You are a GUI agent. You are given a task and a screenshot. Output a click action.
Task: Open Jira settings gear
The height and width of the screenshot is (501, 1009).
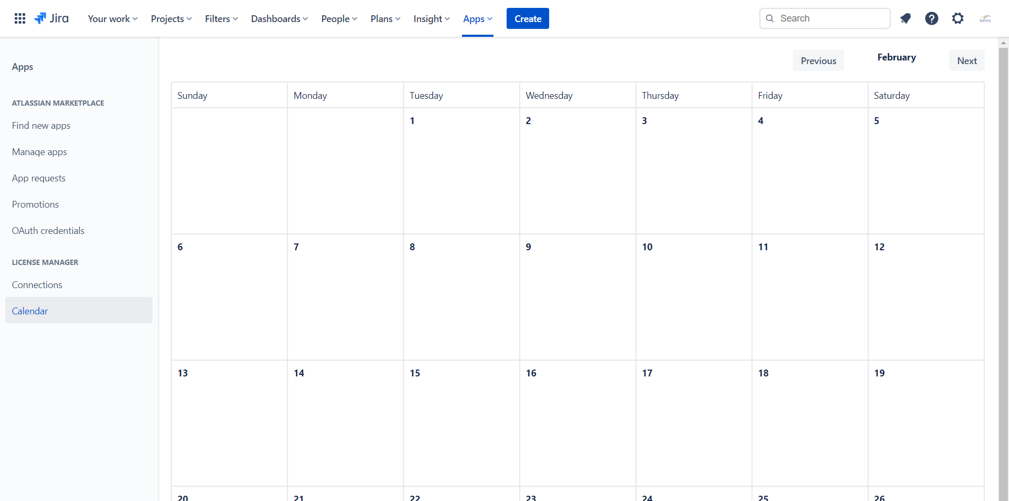(x=958, y=18)
